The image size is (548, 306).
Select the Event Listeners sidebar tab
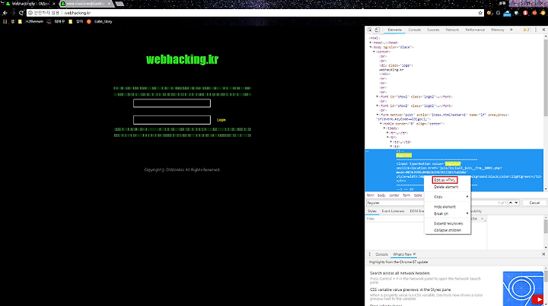(393, 211)
